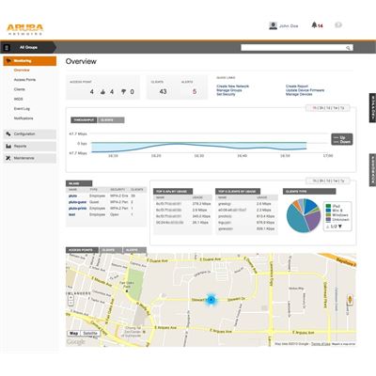Open Access Points in the sidebar
The image size is (376, 376).
[24, 80]
